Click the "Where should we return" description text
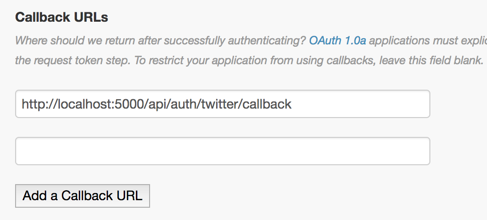This screenshot has height=220, width=487. [x=71, y=41]
